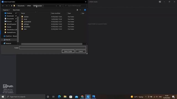Sort files by Name column
Screen dimensions: 177x99
(23, 13)
